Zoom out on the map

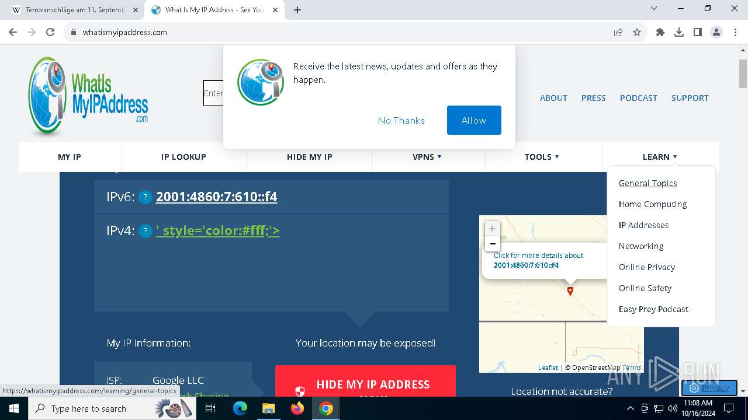click(x=492, y=244)
